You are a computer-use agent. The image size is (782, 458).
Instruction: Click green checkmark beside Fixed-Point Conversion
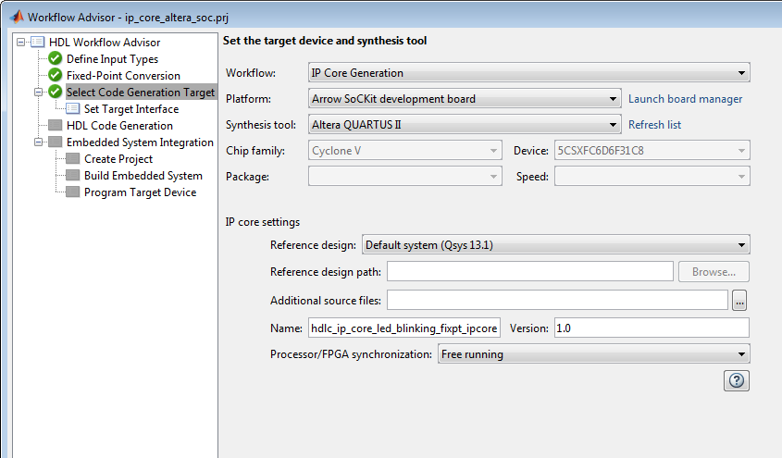56,76
